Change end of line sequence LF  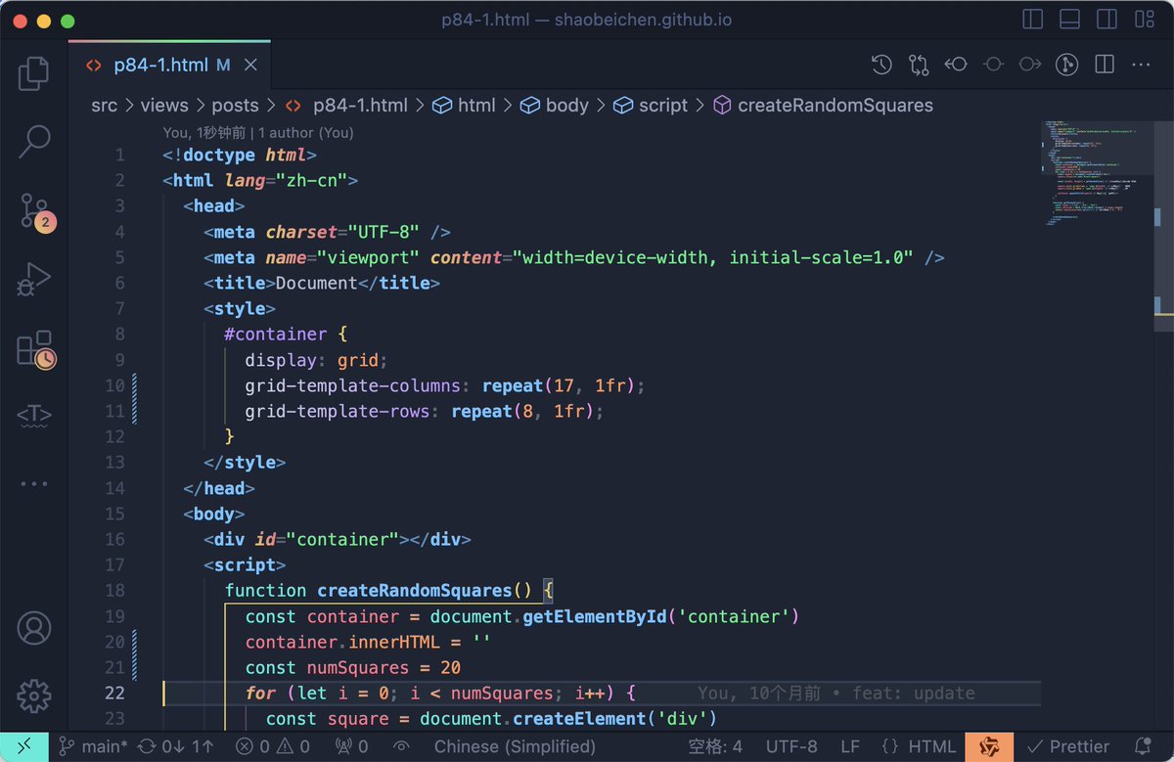click(x=849, y=746)
